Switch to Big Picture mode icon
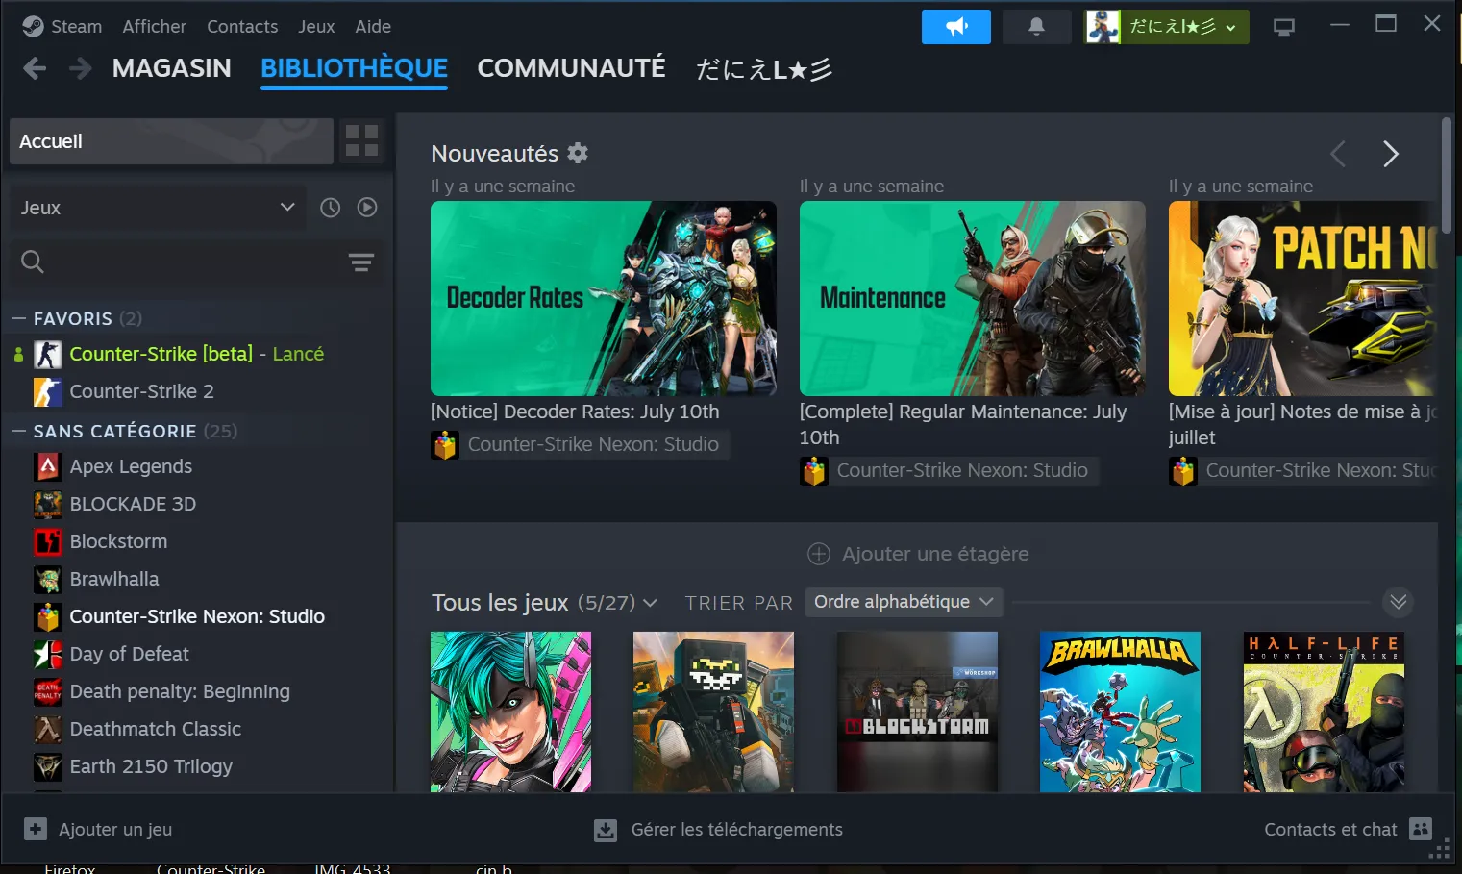1462x874 pixels. pyautogui.click(x=1283, y=27)
